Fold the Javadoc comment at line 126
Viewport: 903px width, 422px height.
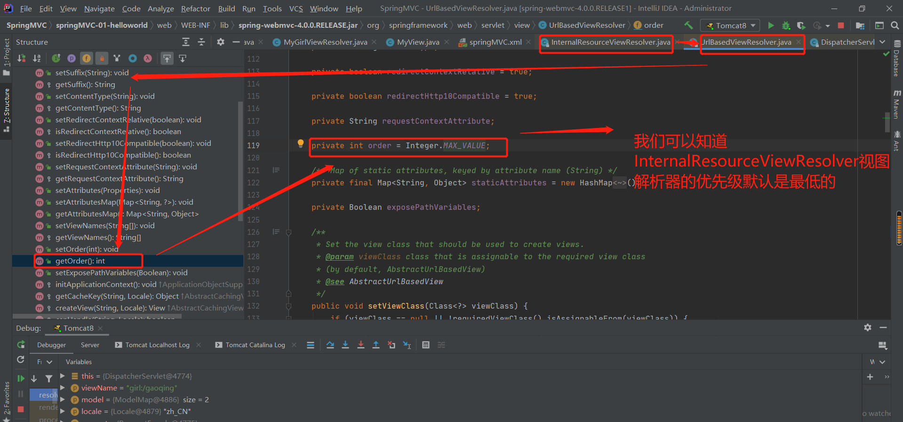pos(289,232)
